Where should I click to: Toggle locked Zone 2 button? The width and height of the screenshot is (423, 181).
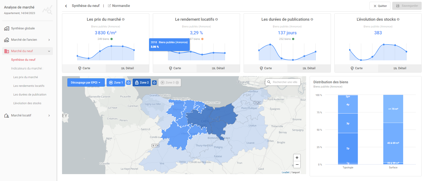[142, 83]
